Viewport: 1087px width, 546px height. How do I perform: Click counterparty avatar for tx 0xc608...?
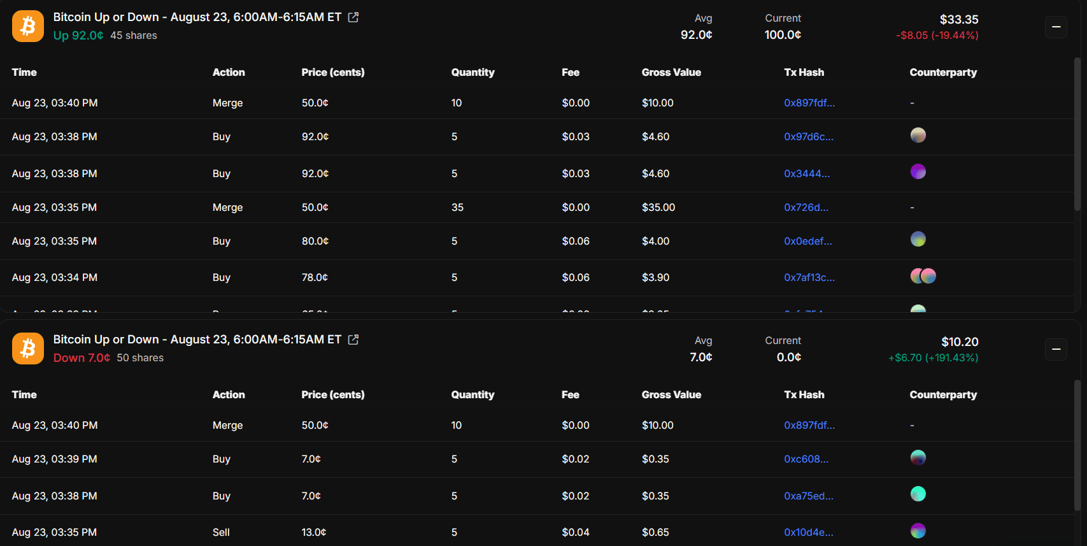click(918, 457)
